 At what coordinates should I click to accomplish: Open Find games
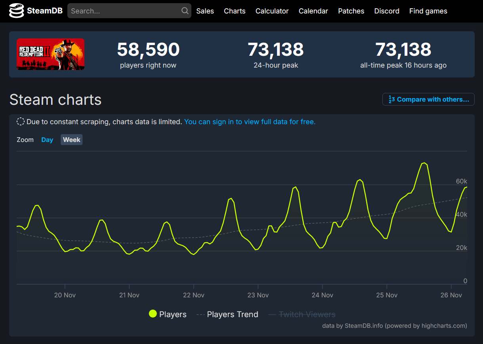(428, 11)
